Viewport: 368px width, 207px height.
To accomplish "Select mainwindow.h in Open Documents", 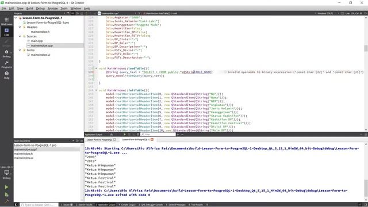I will pyautogui.click(x=24, y=154).
